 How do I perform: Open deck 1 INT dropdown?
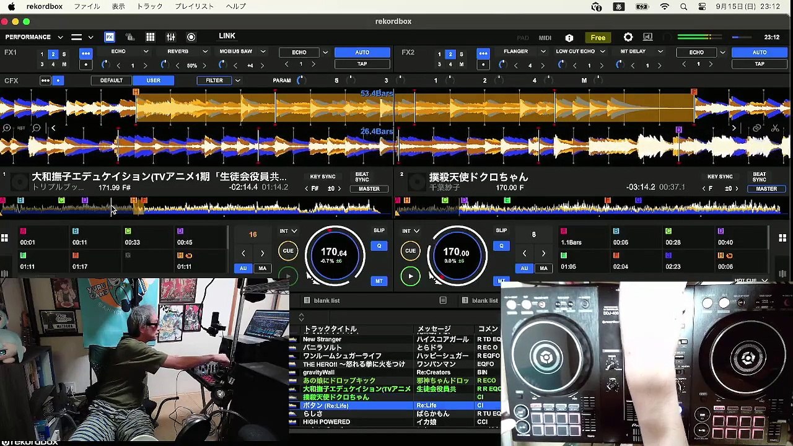288,231
